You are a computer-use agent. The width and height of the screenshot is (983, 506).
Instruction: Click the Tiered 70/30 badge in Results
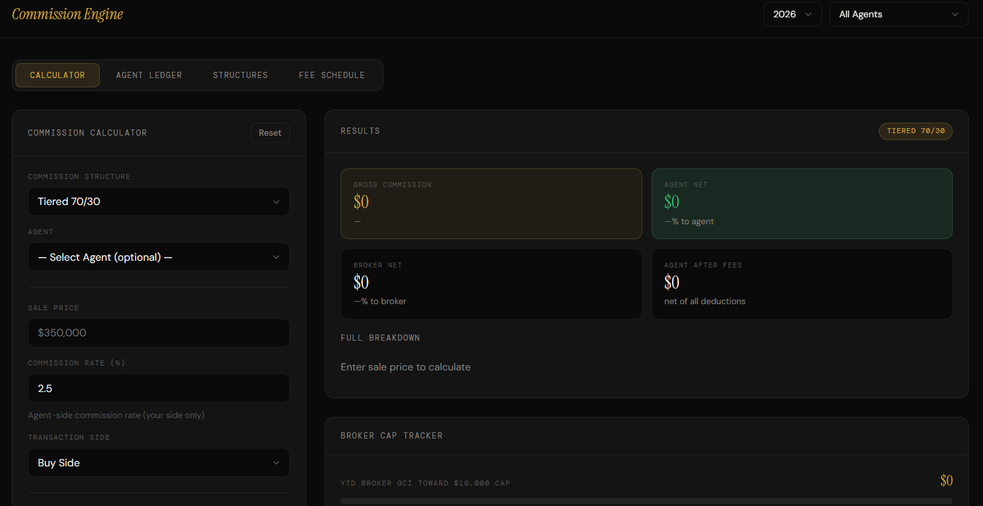click(x=915, y=131)
